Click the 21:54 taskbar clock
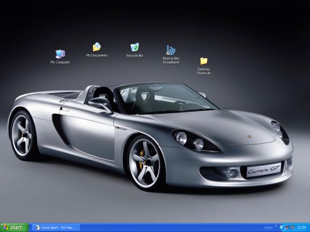This screenshot has width=310, height=232. (x=302, y=227)
